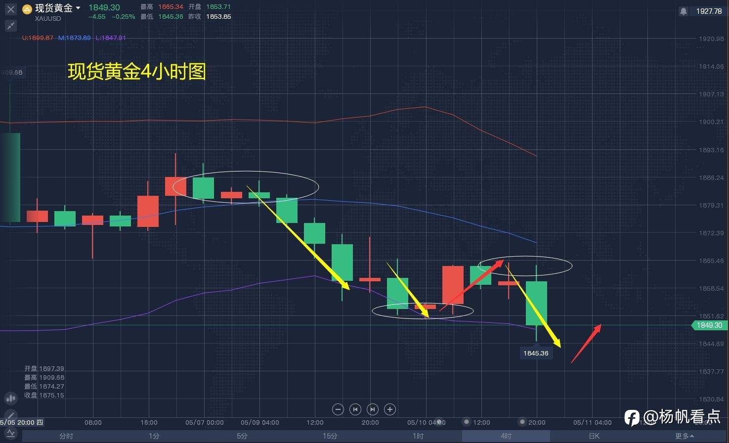Click the 最高 1909.68 candle info

coord(44,377)
